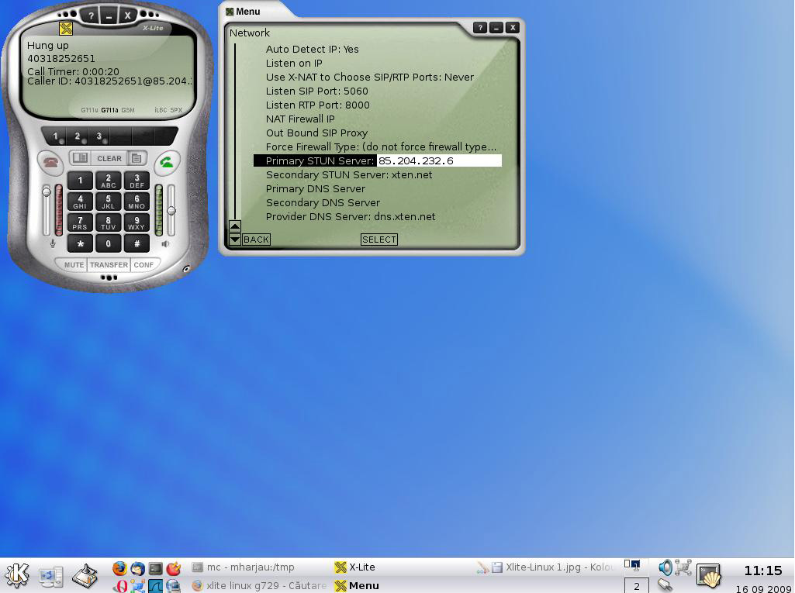This screenshot has height=593, width=795.
Task: Launch Firefox from the taskbar quick launch
Action: pyautogui.click(x=119, y=568)
